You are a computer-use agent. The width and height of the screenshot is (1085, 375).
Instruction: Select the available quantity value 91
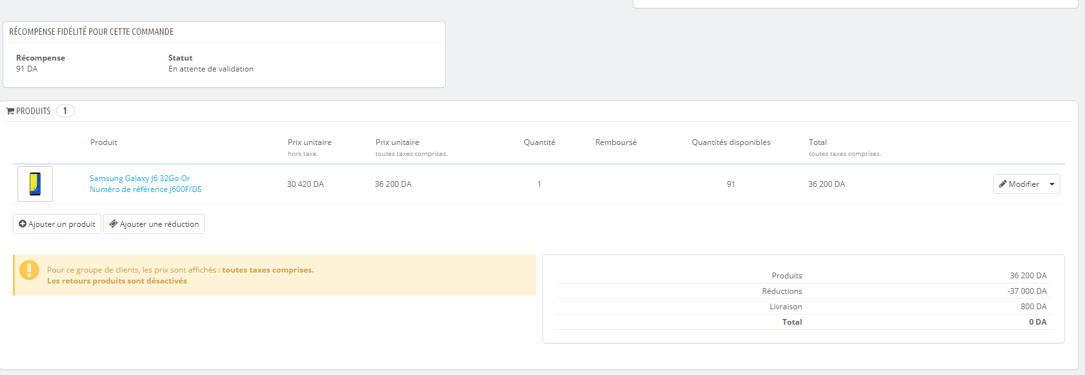[731, 184]
